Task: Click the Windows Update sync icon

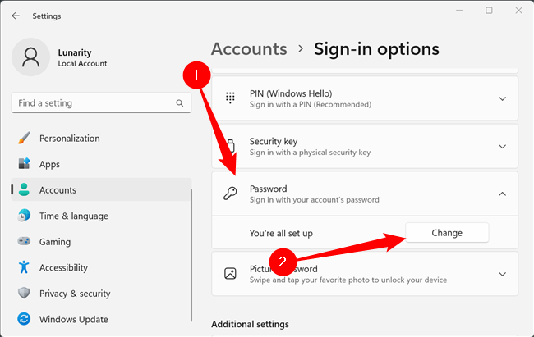Action: click(x=24, y=319)
